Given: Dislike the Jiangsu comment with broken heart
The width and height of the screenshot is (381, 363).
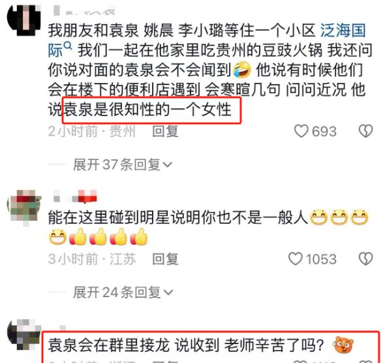Looking at the screenshot, I should click(366, 259).
